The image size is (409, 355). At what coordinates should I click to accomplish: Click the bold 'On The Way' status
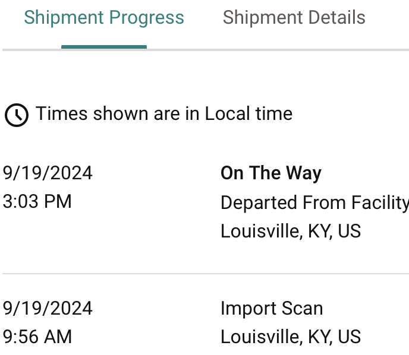[x=270, y=173]
